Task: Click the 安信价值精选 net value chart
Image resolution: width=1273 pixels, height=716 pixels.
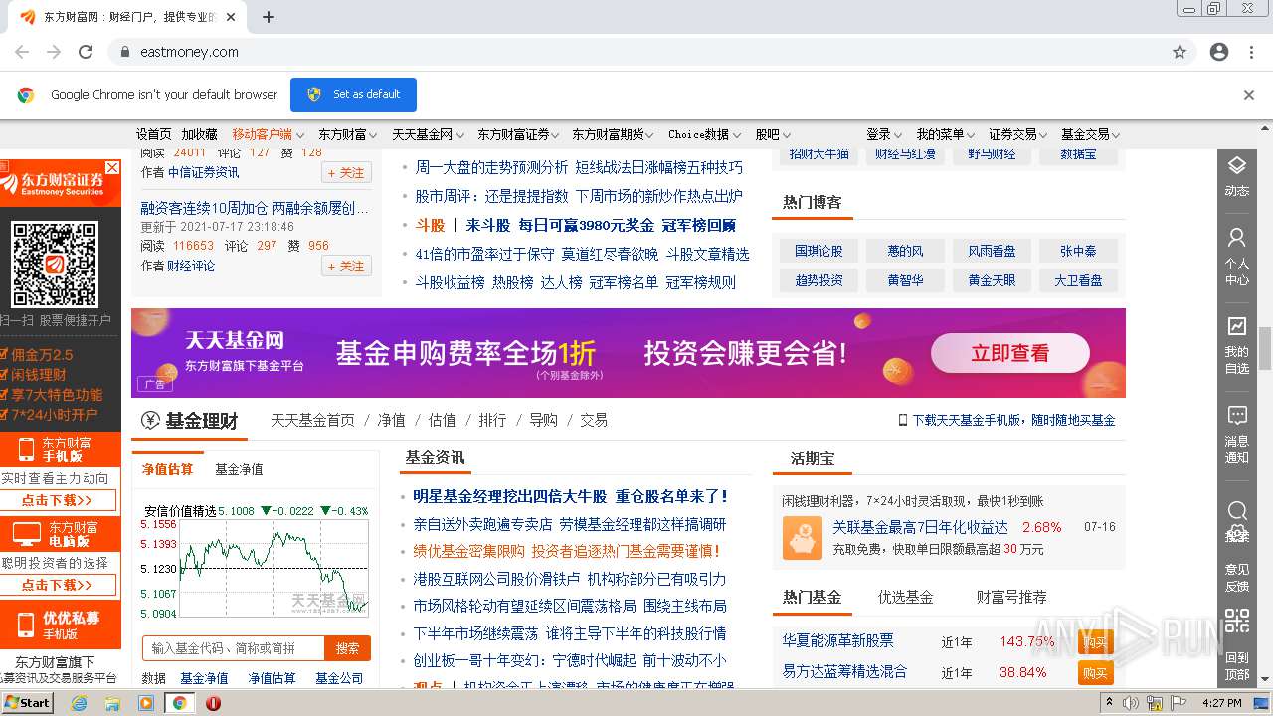Action: pos(273,567)
